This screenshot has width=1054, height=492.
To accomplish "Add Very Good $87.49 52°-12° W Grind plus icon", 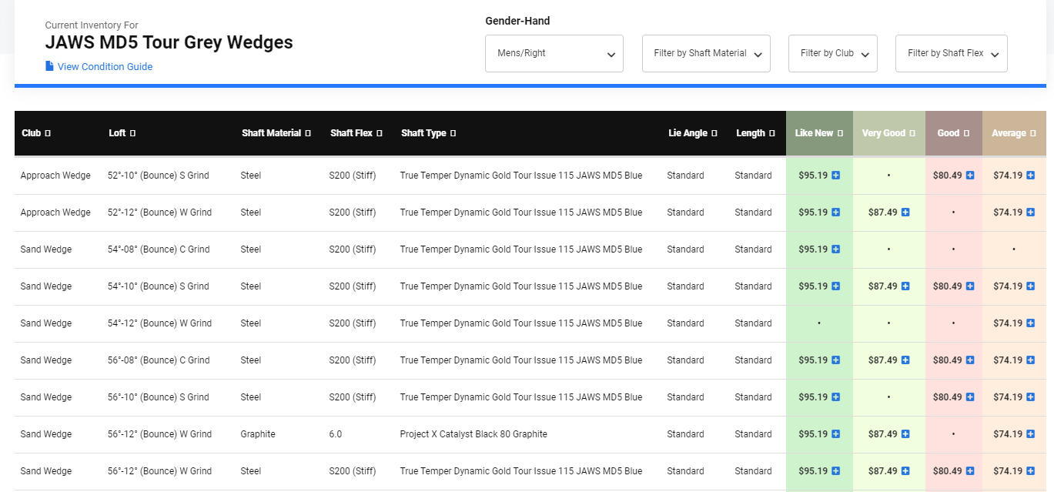I will pos(905,213).
